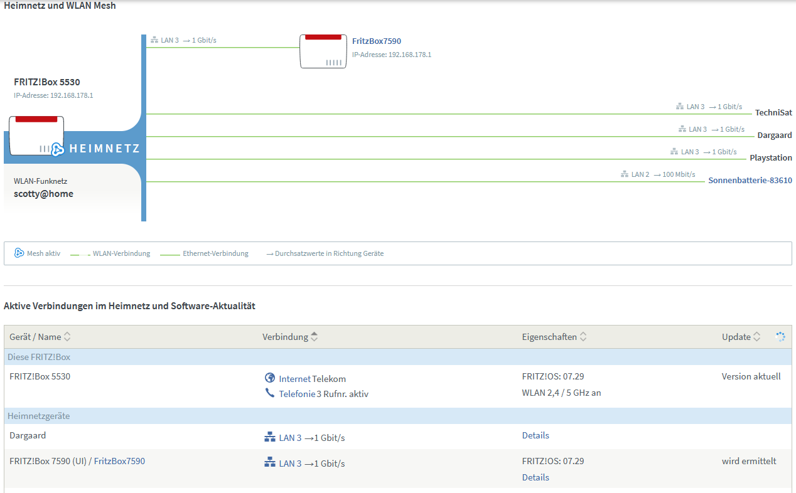Click the network icon in FRITZ!Box 7590 row
The width and height of the screenshot is (796, 493).
click(x=270, y=463)
